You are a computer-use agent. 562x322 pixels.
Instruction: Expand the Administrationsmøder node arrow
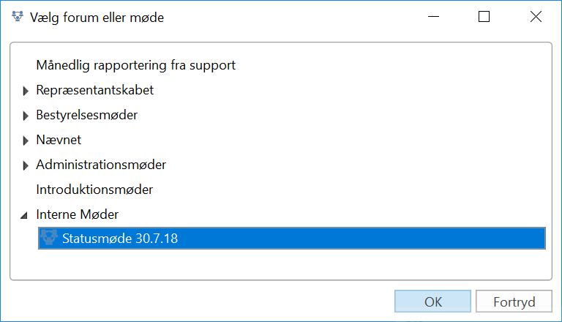(x=26, y=165)
